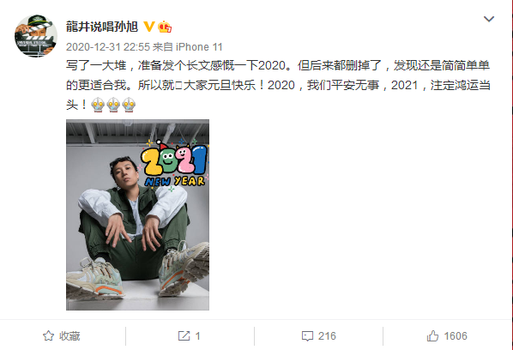The image size is (513, 350).
Task: Click the third Ultraman emoji
Action: pos(129,105)
